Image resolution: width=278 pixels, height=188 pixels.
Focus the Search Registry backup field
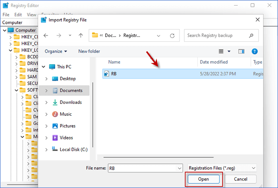click(221, 36)
